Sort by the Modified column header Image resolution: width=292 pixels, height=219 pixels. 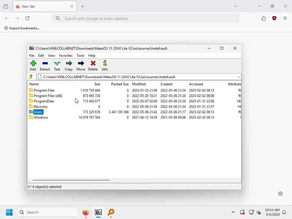[145, 84]
